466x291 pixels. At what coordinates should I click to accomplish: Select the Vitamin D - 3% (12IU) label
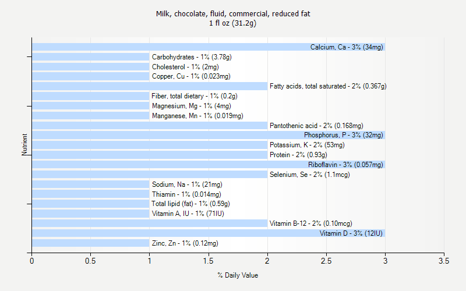351,233
